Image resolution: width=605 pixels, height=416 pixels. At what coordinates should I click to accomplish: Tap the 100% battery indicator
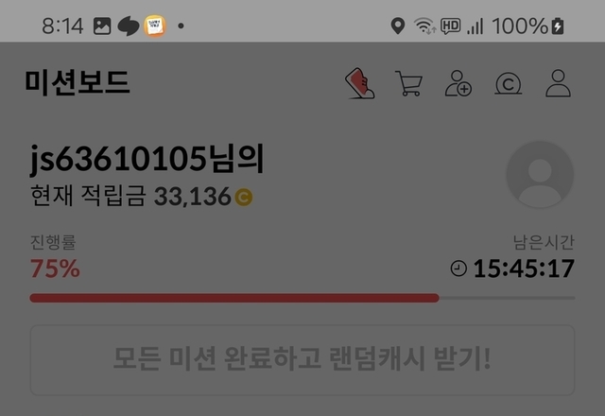click(x=527, y=26)
